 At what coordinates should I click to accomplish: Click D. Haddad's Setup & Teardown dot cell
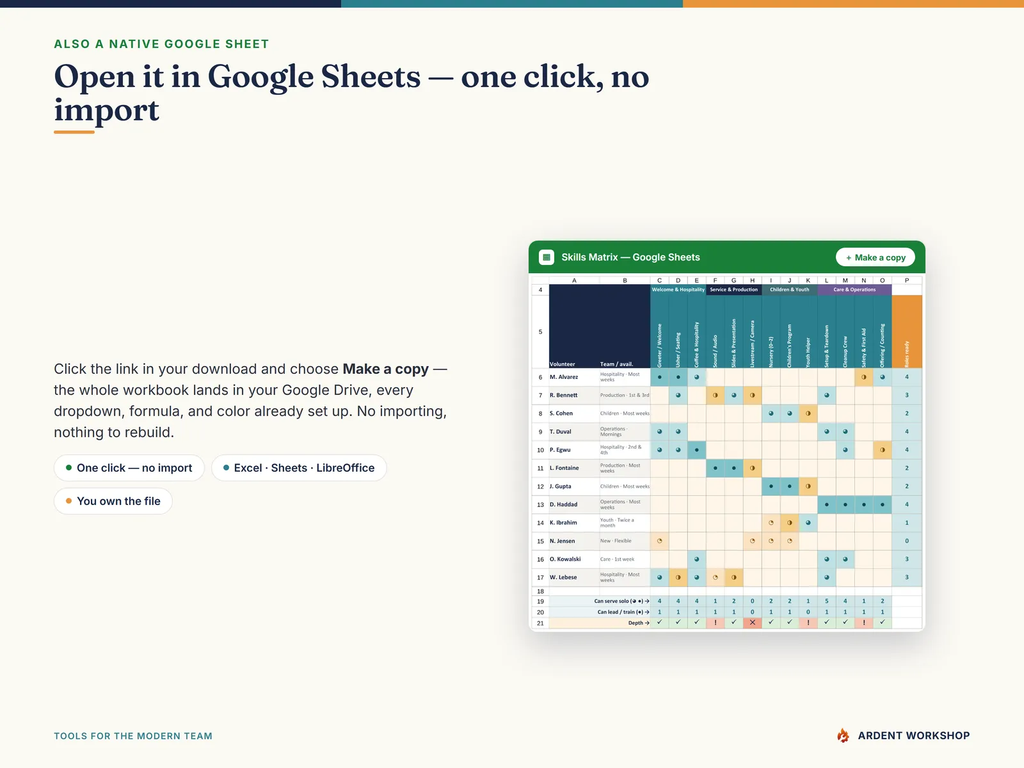pos(826,505)
